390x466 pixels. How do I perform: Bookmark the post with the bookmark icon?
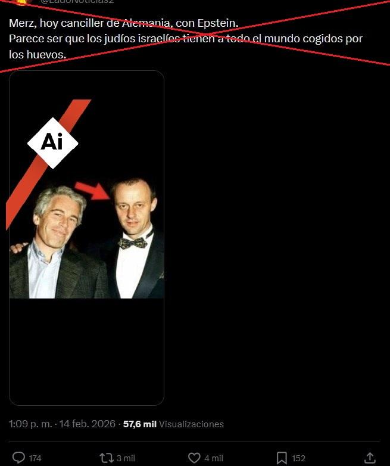(282, 458)
